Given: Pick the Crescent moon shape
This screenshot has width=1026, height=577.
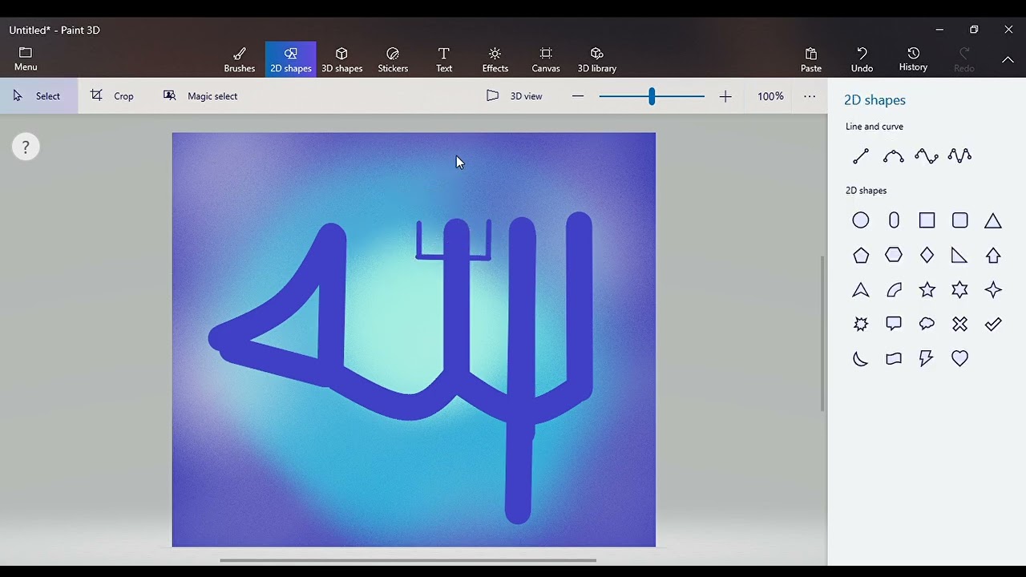Looking at the screenshot, I should click(861, 358).
